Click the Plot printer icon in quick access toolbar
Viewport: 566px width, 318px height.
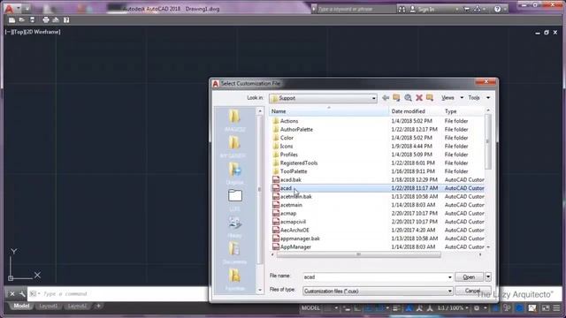(46, 20)
